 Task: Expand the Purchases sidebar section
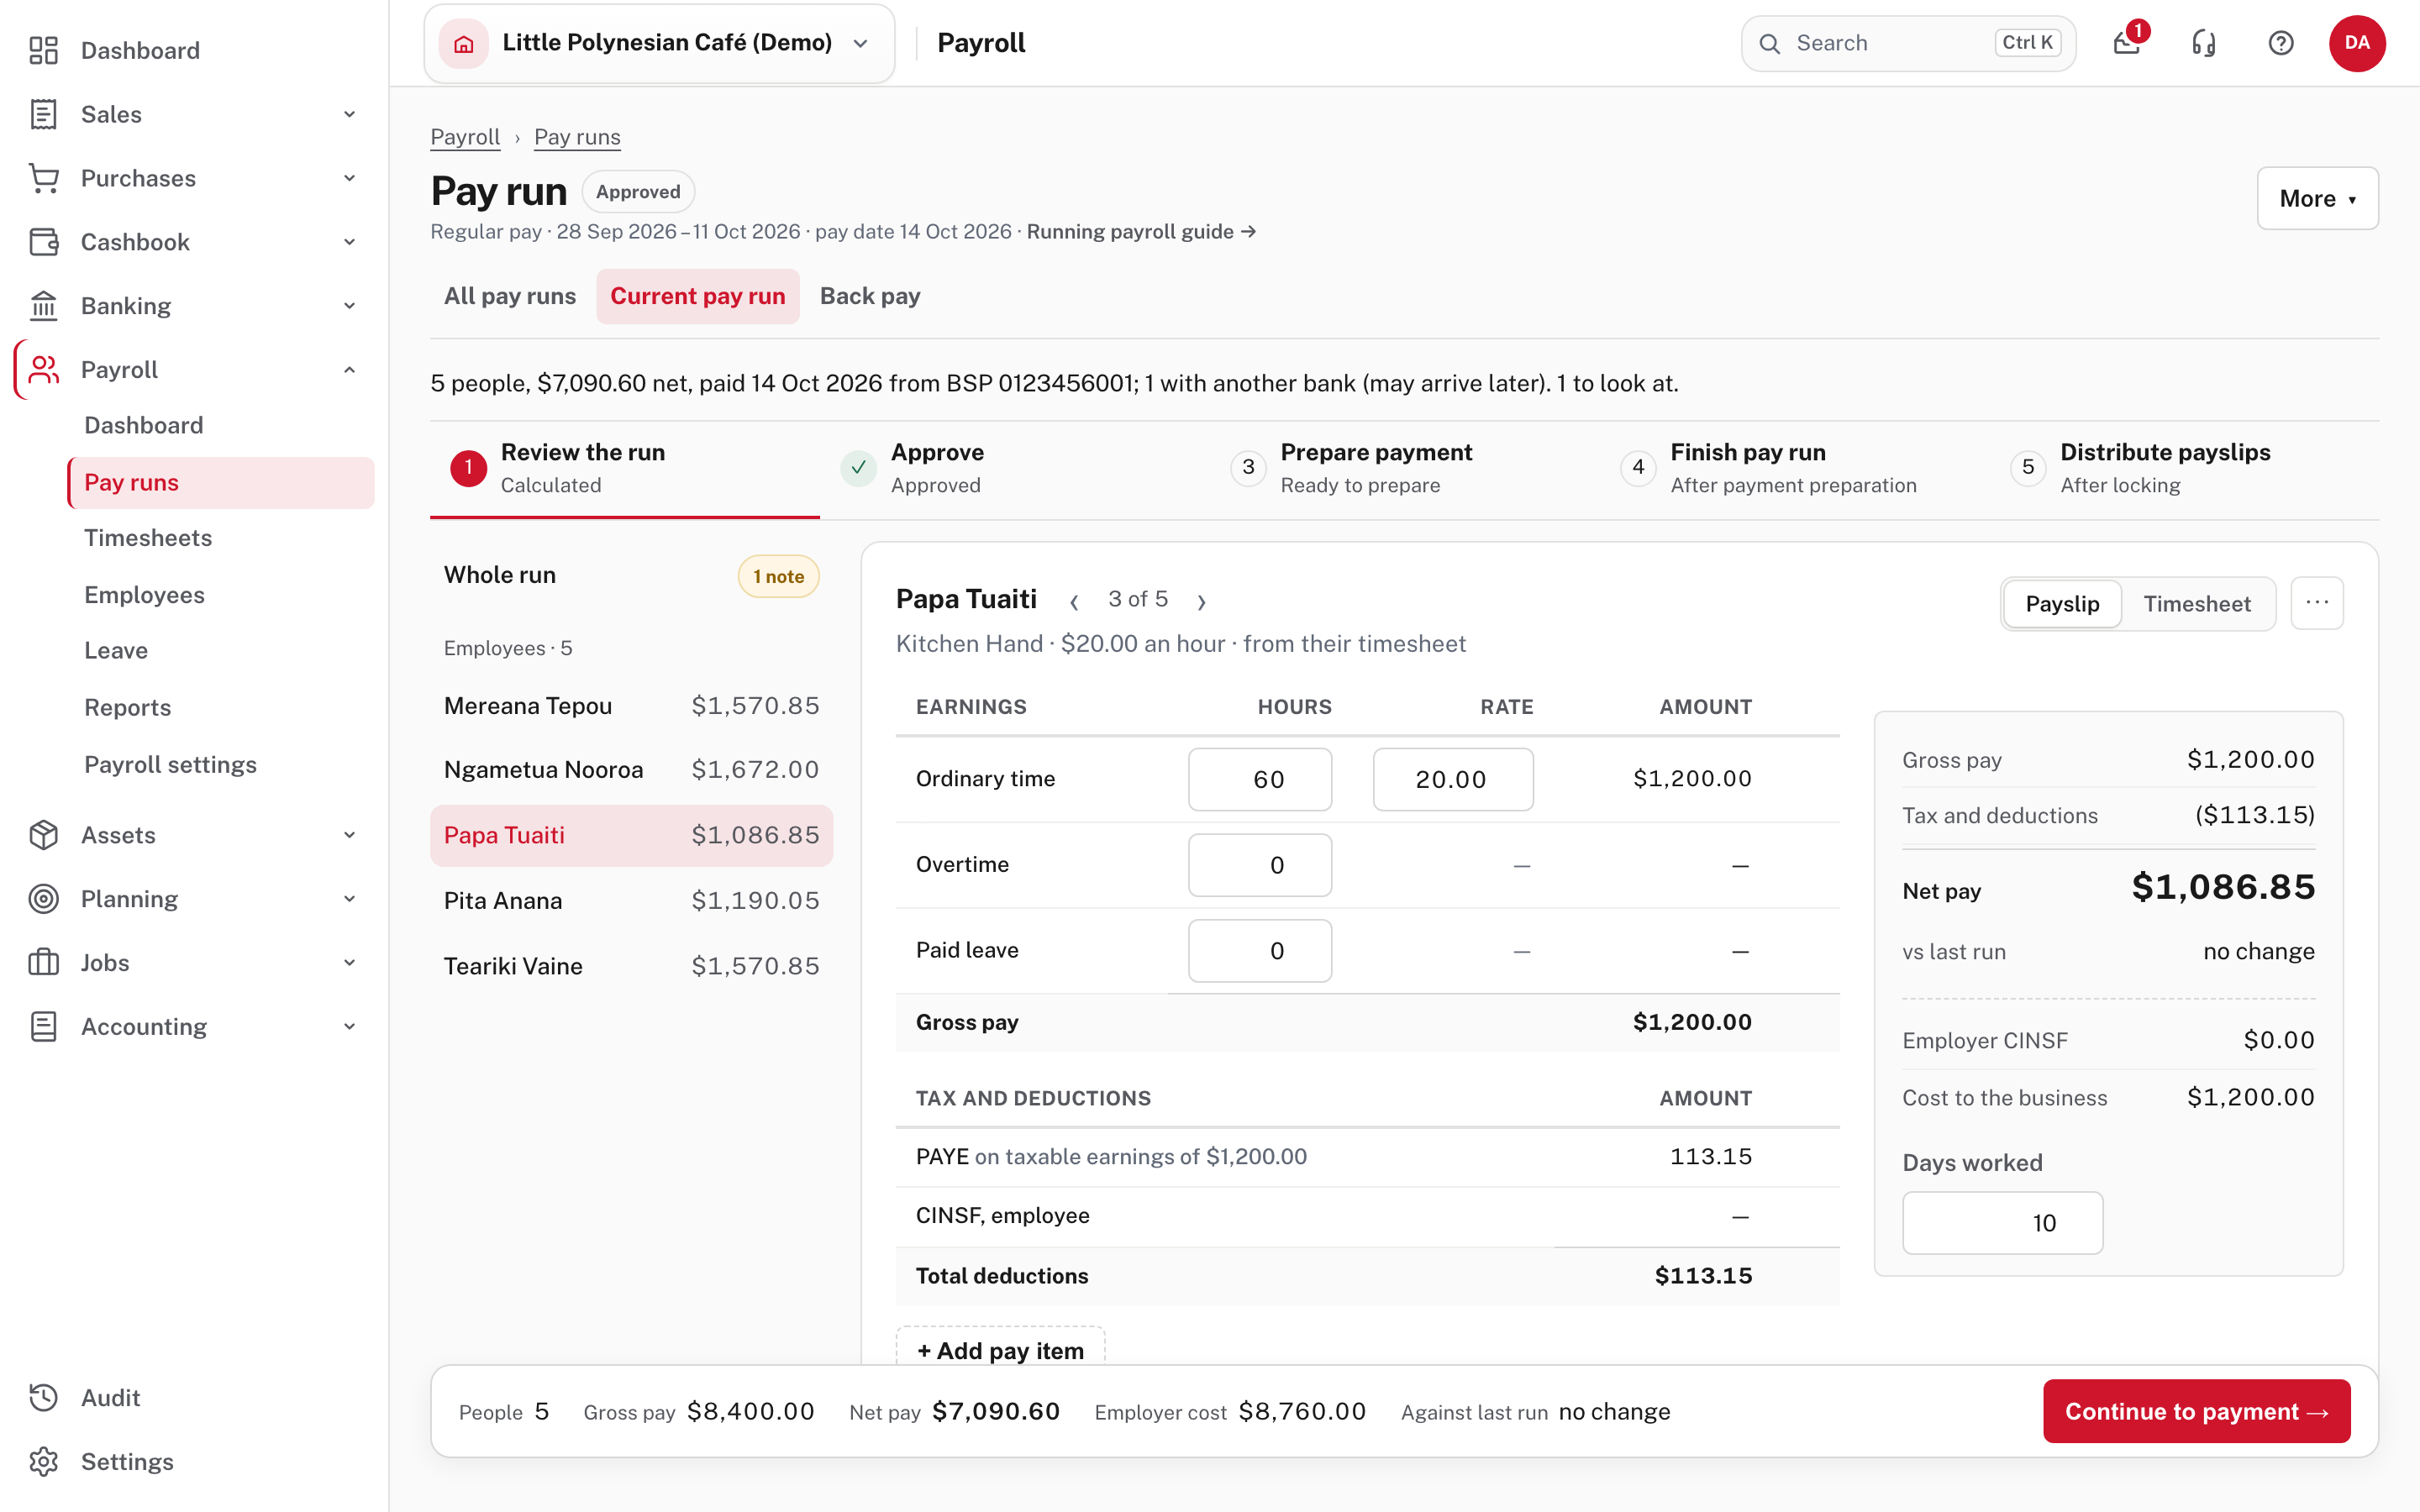click(349, 178)
